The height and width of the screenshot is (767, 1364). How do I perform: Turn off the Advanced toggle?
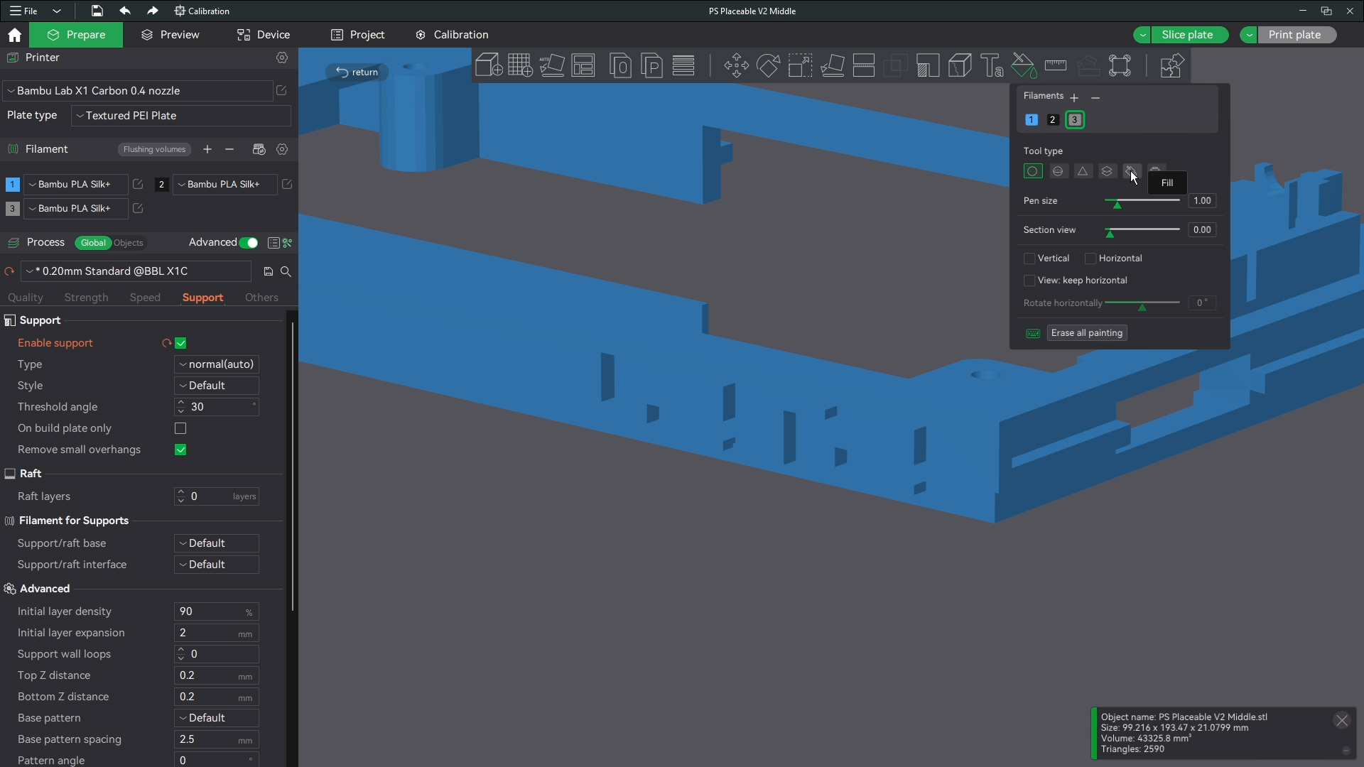[x=249, y=243]
